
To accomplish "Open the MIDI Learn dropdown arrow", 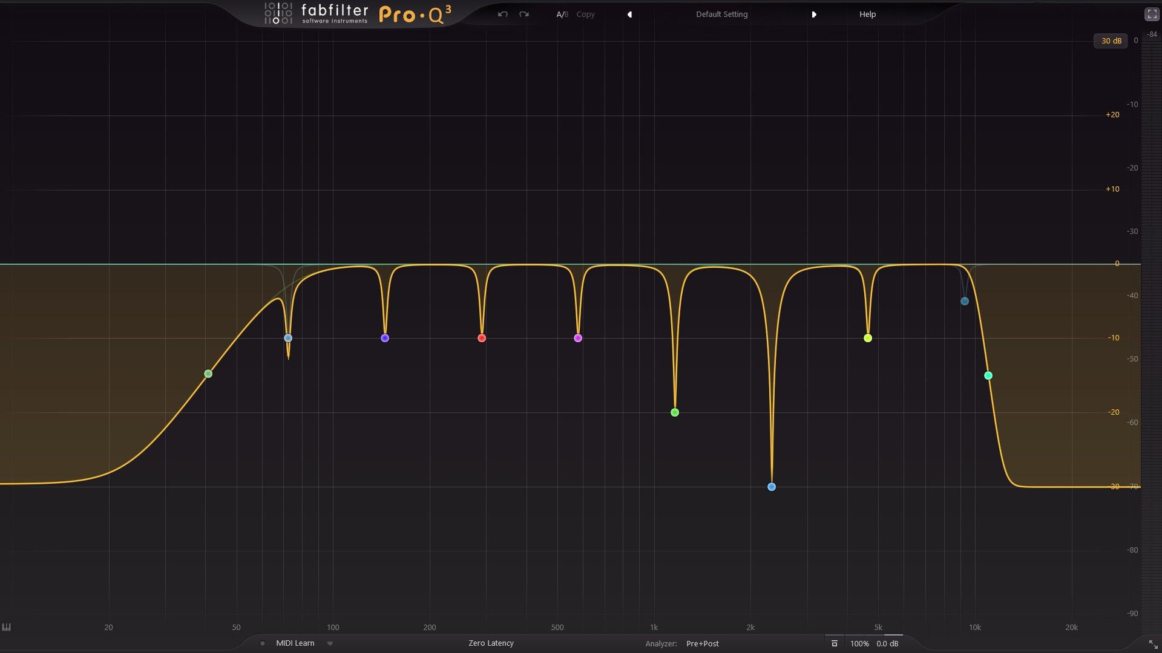I will (330, 643).
